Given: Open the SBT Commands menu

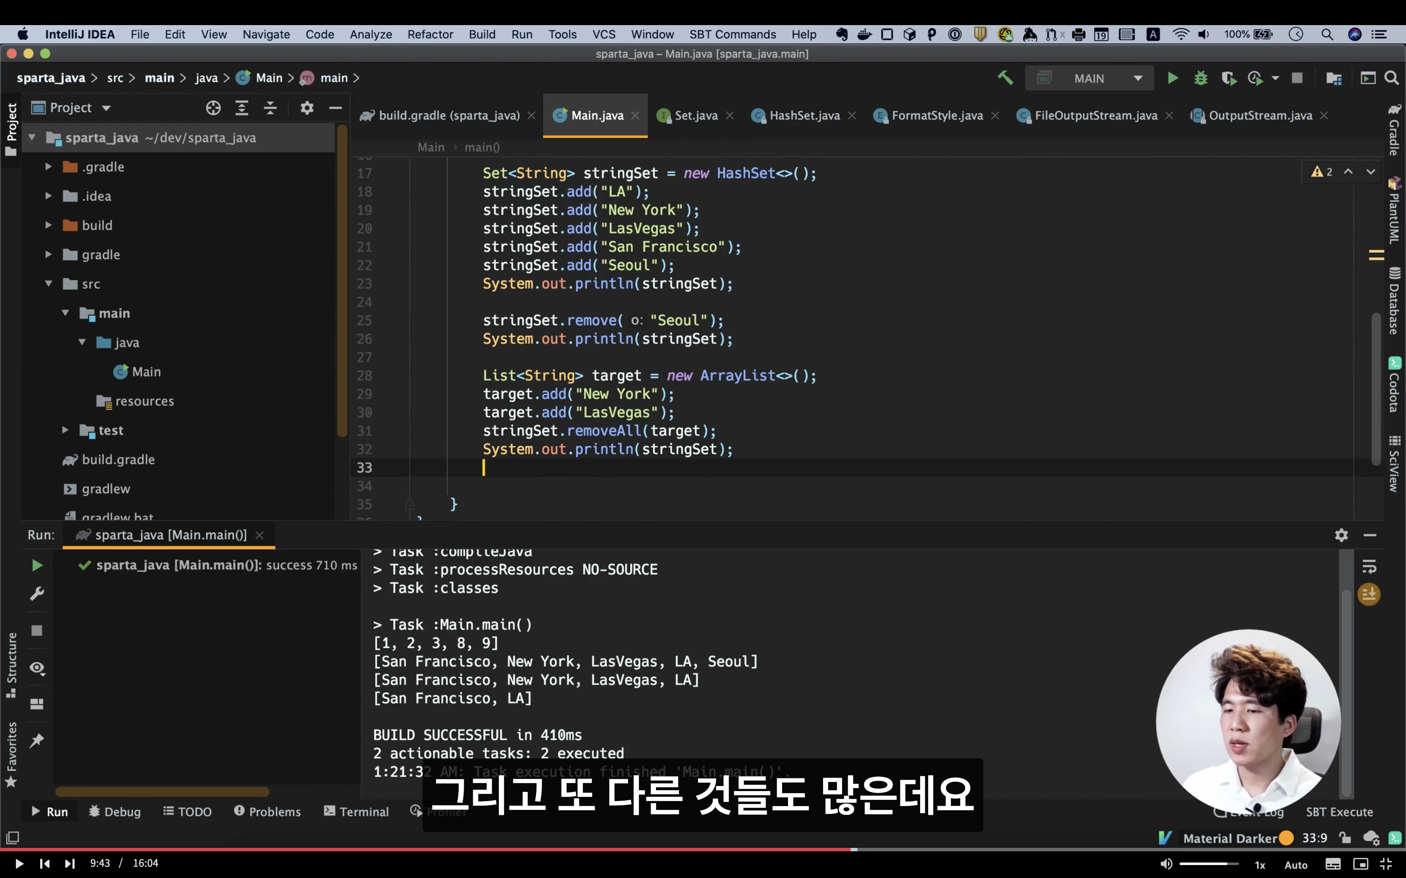Looking at the screenshot, I should click(732, 34).
